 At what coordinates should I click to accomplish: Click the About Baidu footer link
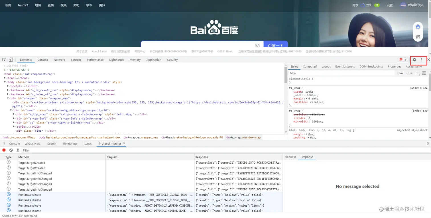coord(99,52)
